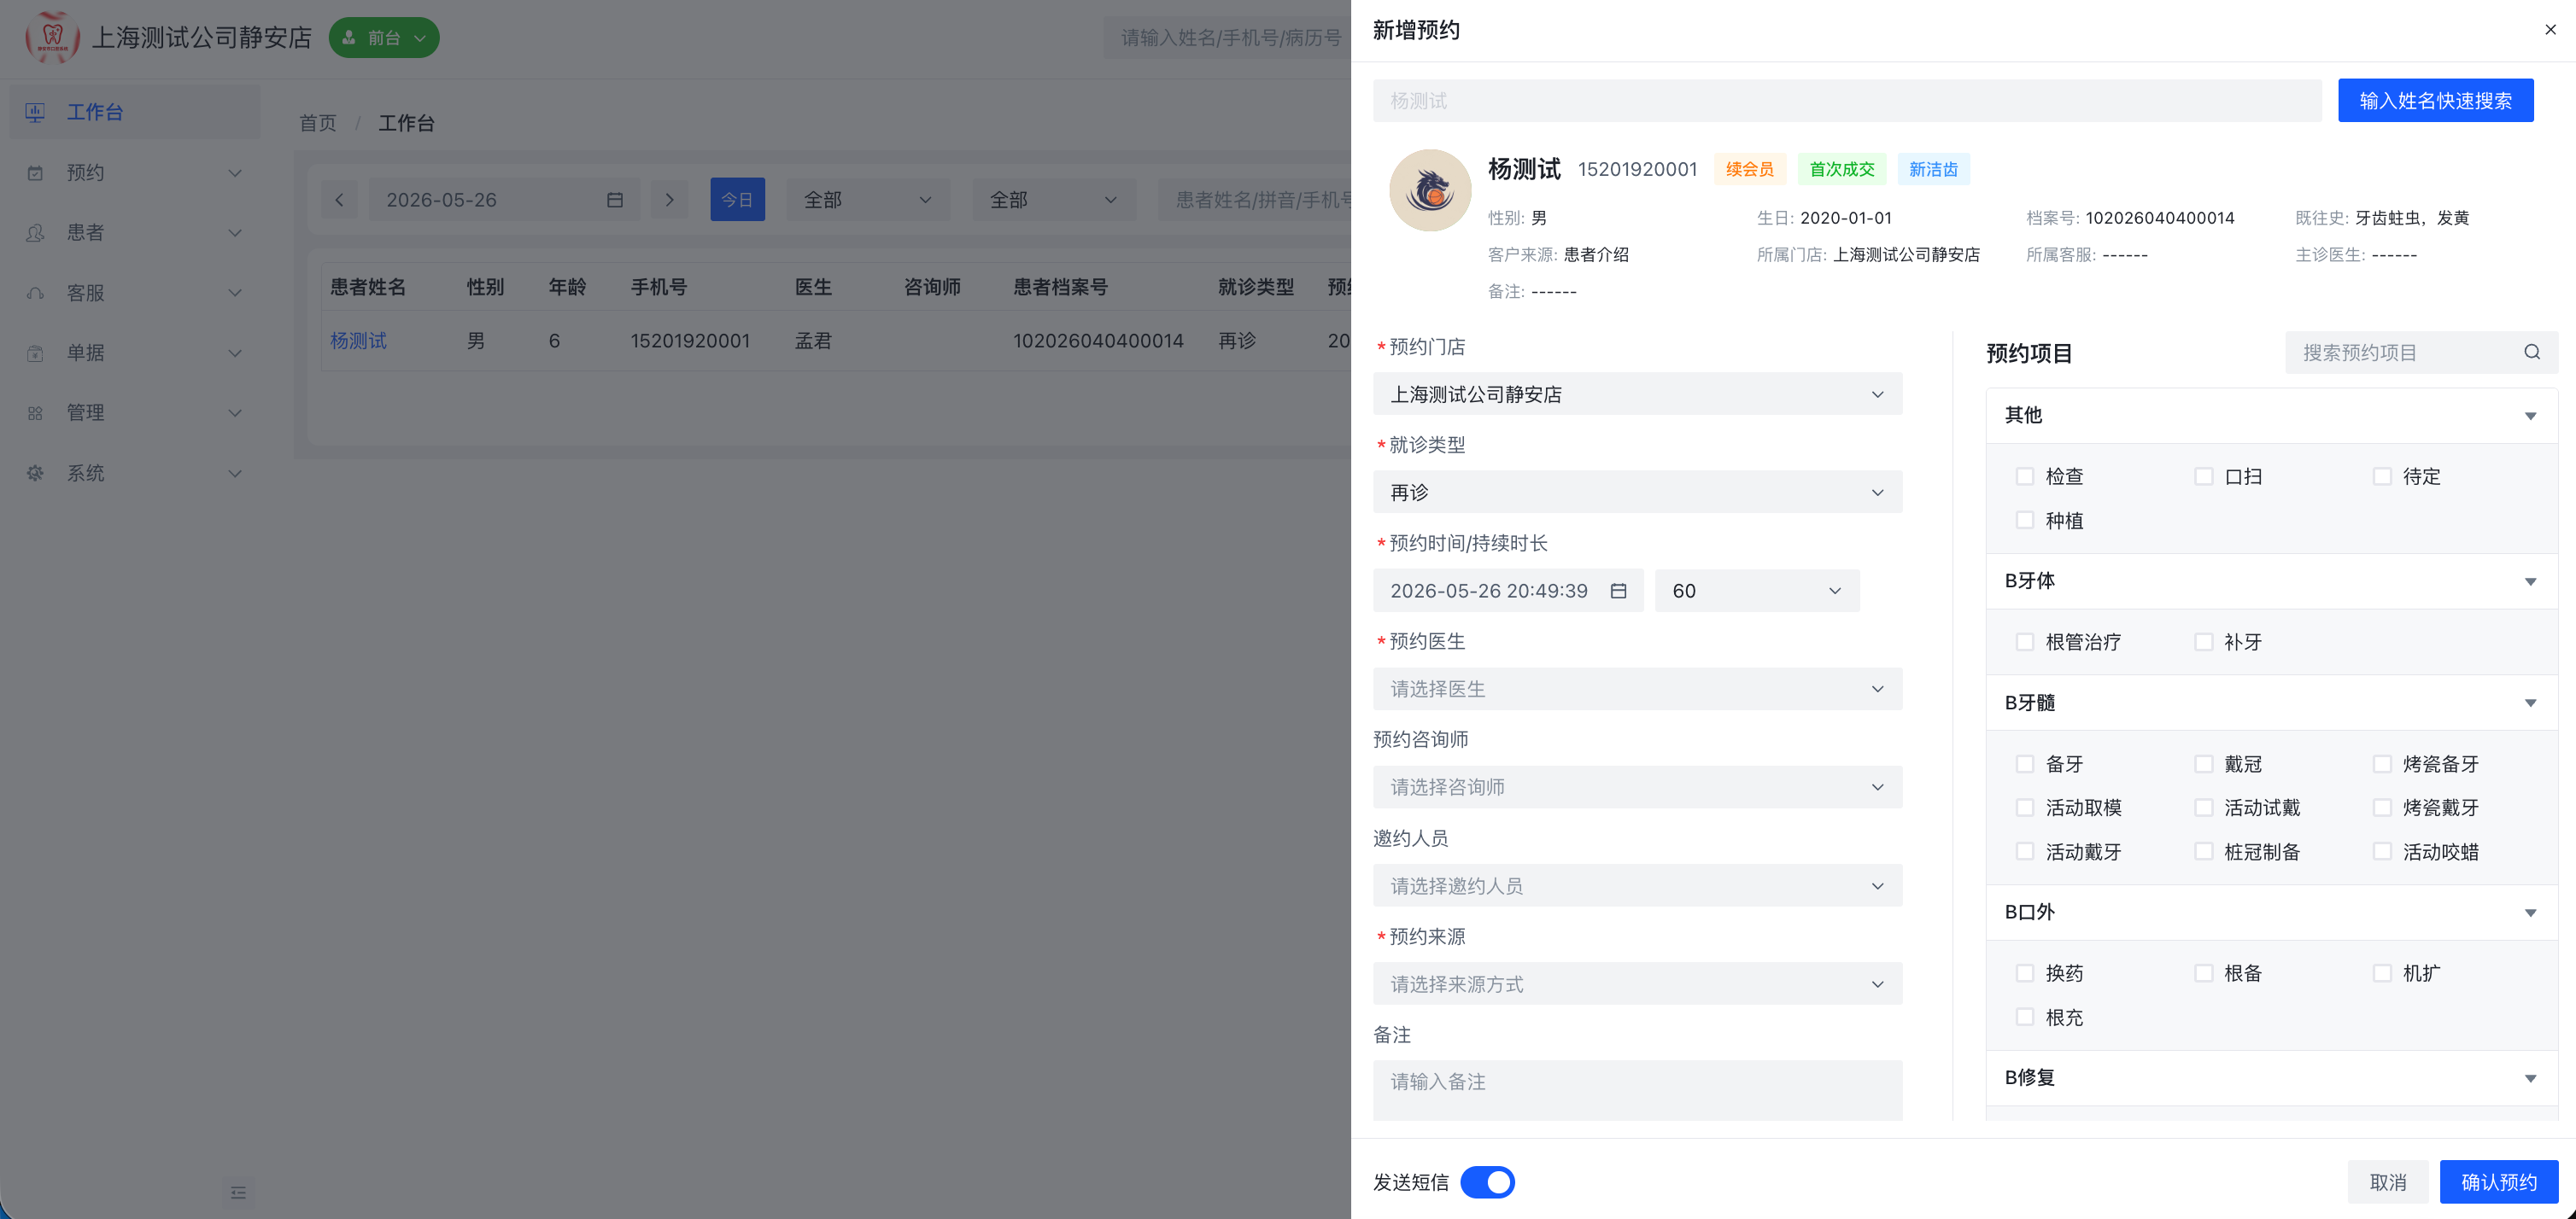The width and height of the screenshot is (2576, 1219).
Task: Open the 请选择咨询师 dropdown
Action: tap(1637, 786)
